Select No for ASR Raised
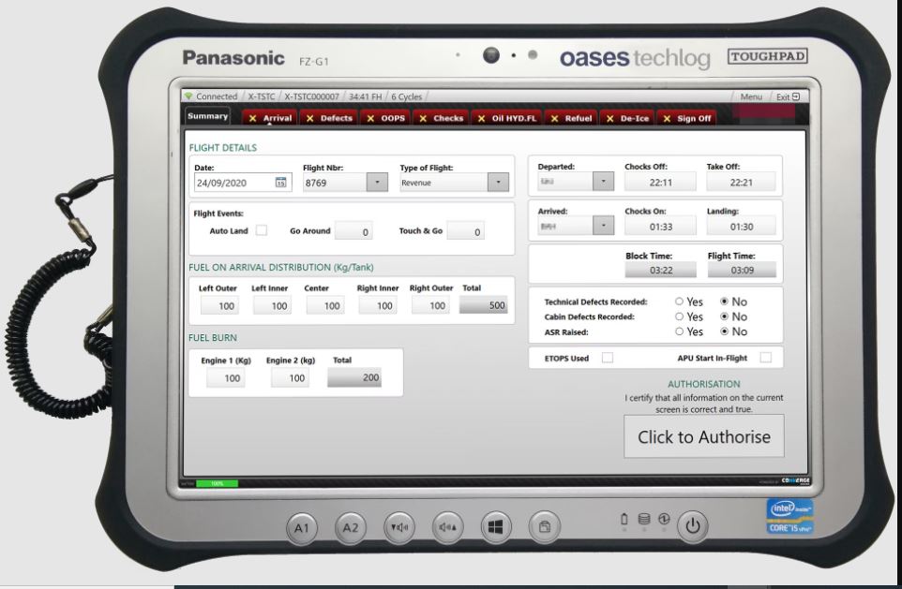 pos(724,331)
